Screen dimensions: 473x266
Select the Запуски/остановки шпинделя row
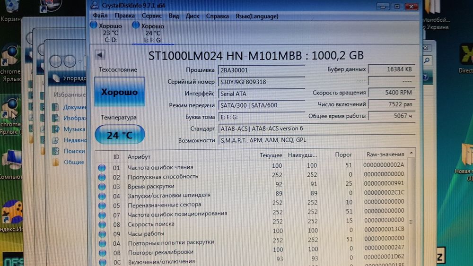point(252,194)
